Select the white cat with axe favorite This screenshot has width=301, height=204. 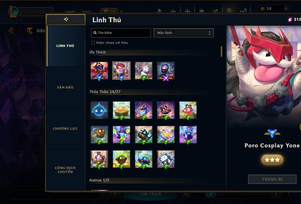click(144, 71)
